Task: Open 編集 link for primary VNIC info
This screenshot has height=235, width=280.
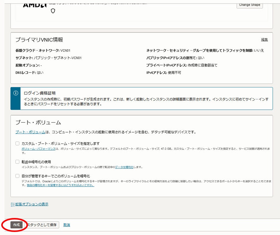Action: (x=264, y=40)
